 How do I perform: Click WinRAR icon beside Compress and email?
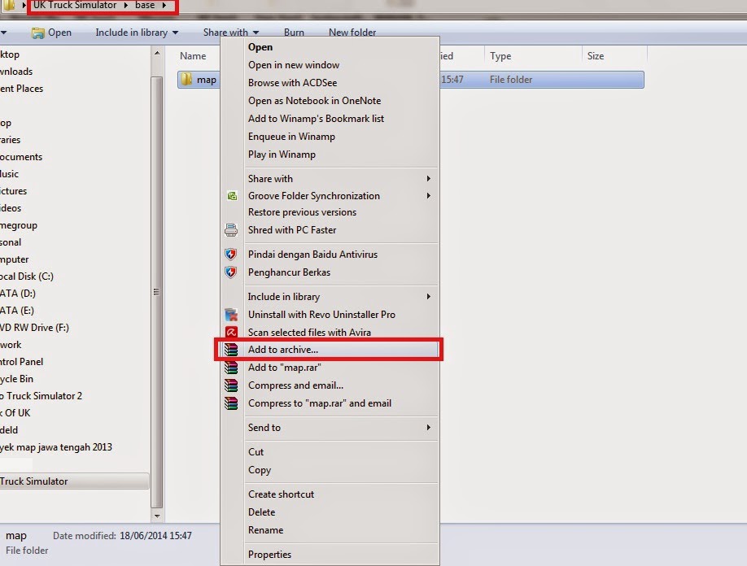coord(231,385)
